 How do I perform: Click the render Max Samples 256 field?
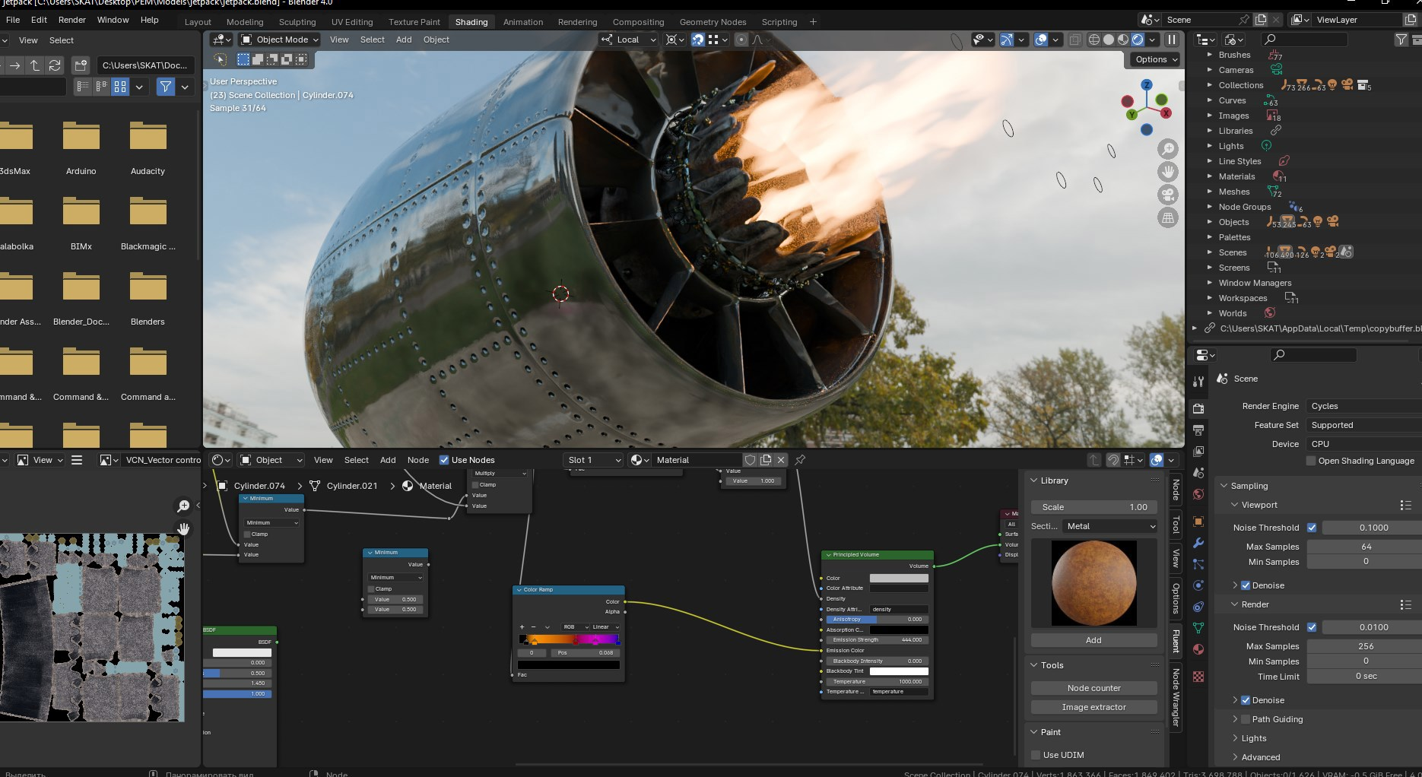coord(1366,646)
